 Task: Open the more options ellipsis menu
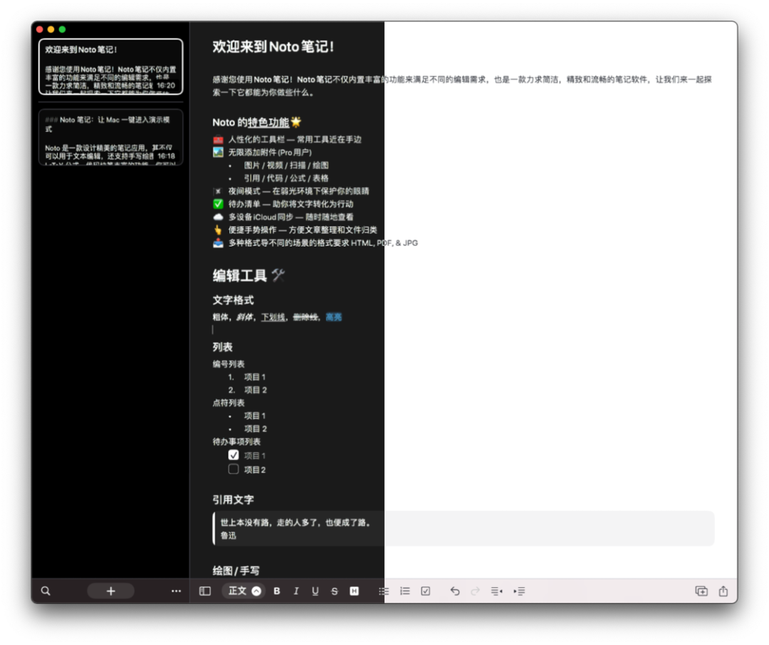(176, 591)
